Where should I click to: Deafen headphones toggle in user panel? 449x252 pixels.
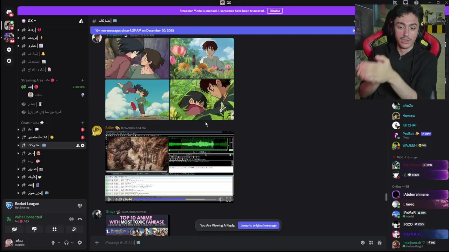pos(66,243)
